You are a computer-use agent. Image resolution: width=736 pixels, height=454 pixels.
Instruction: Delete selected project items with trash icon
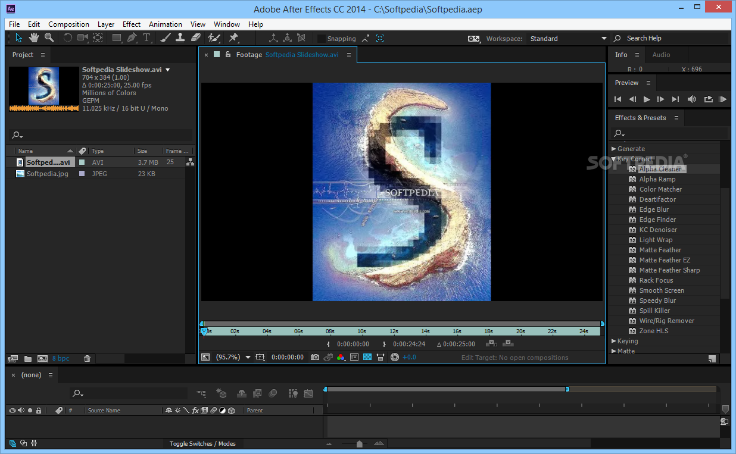point(88,359)
